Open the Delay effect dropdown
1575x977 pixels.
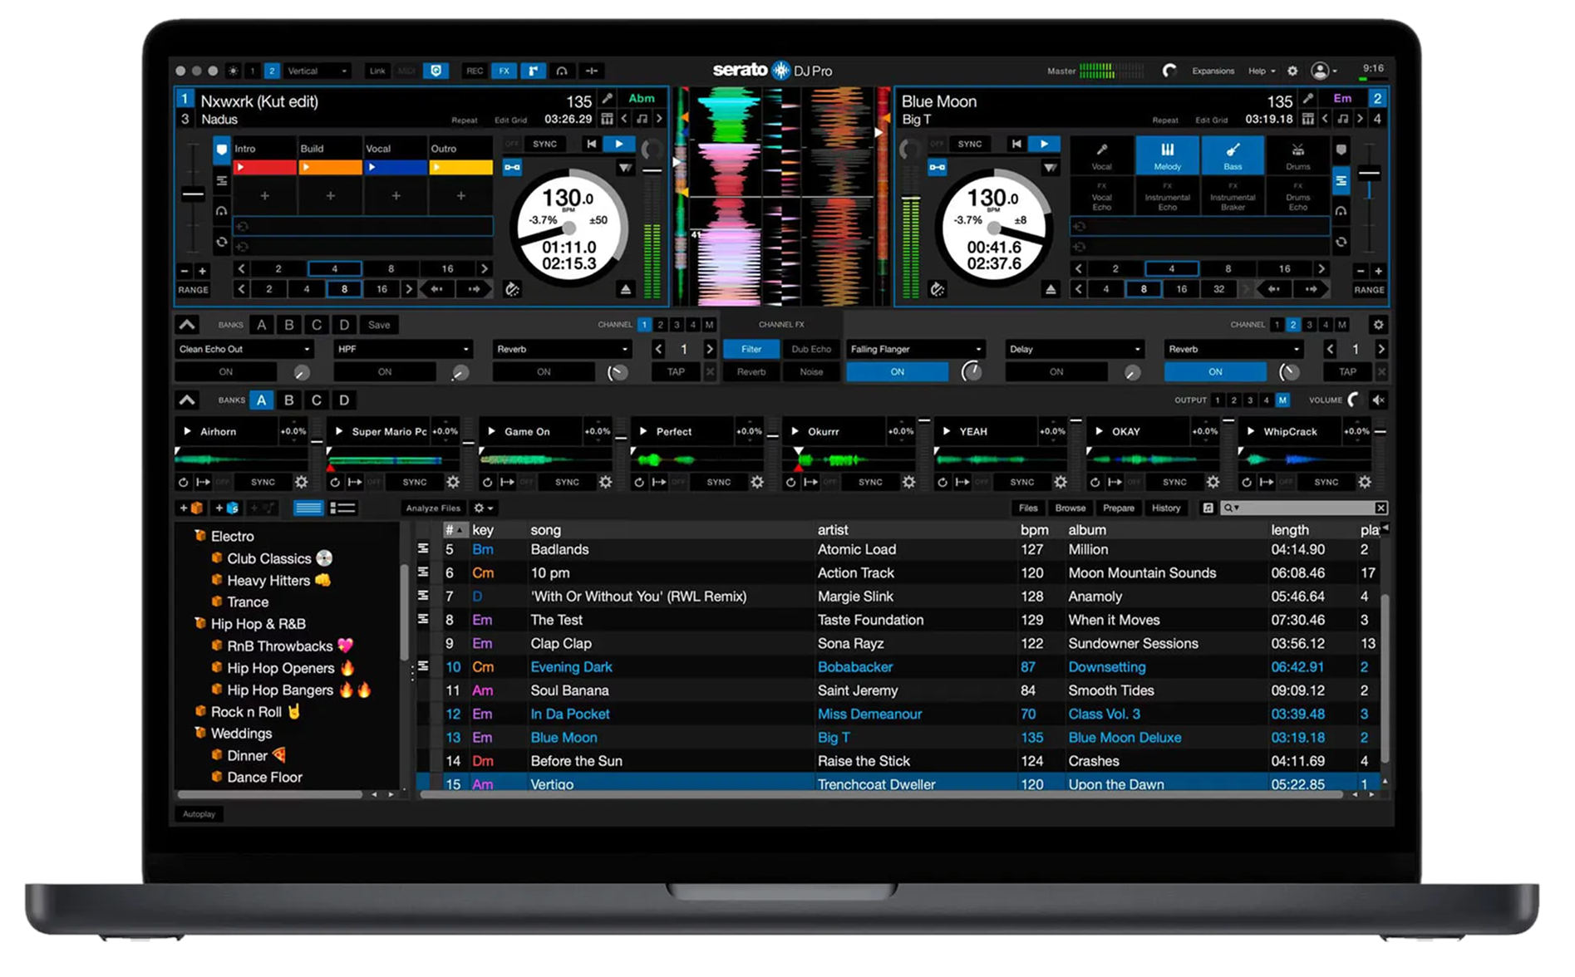1075,349
